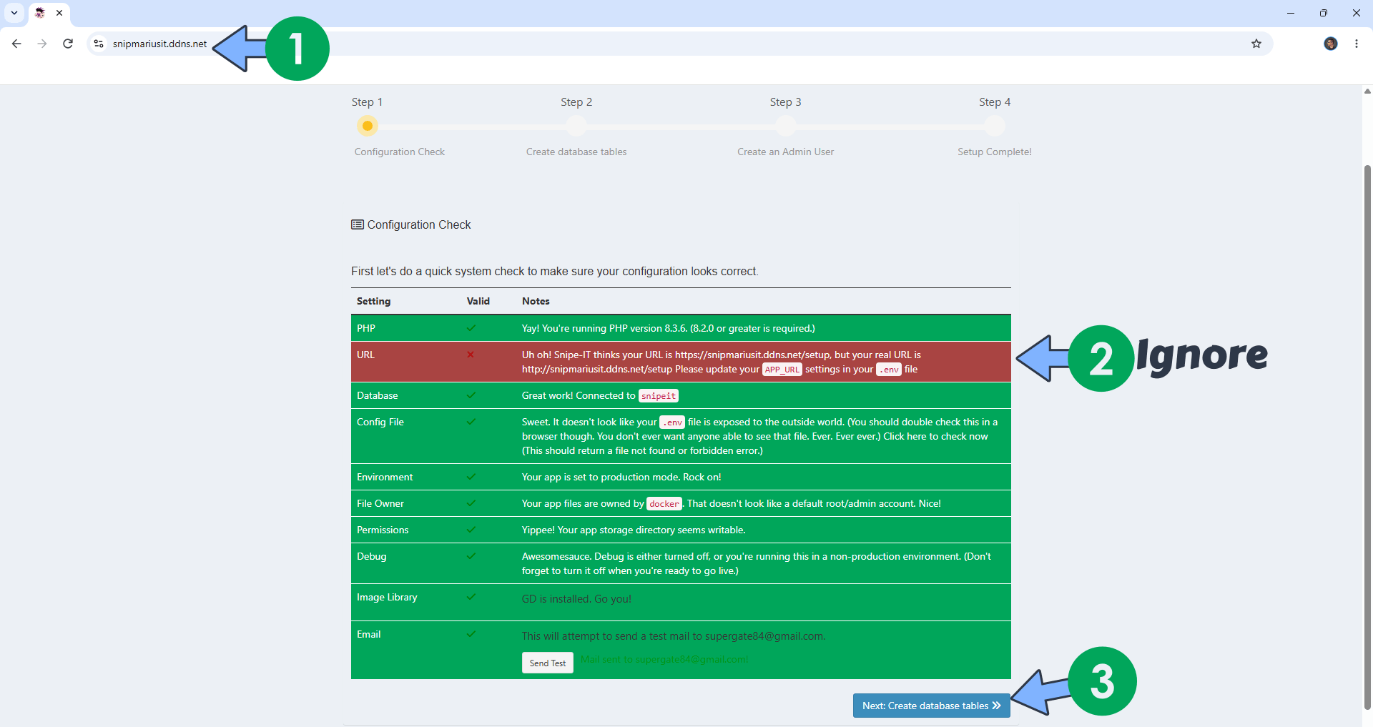1373x727 pixels.
Task: Click the scrollbar up arrow
Action: click(1367, 92)
